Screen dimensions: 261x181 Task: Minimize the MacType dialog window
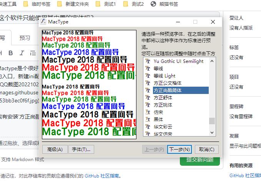[x=178, y=22]
